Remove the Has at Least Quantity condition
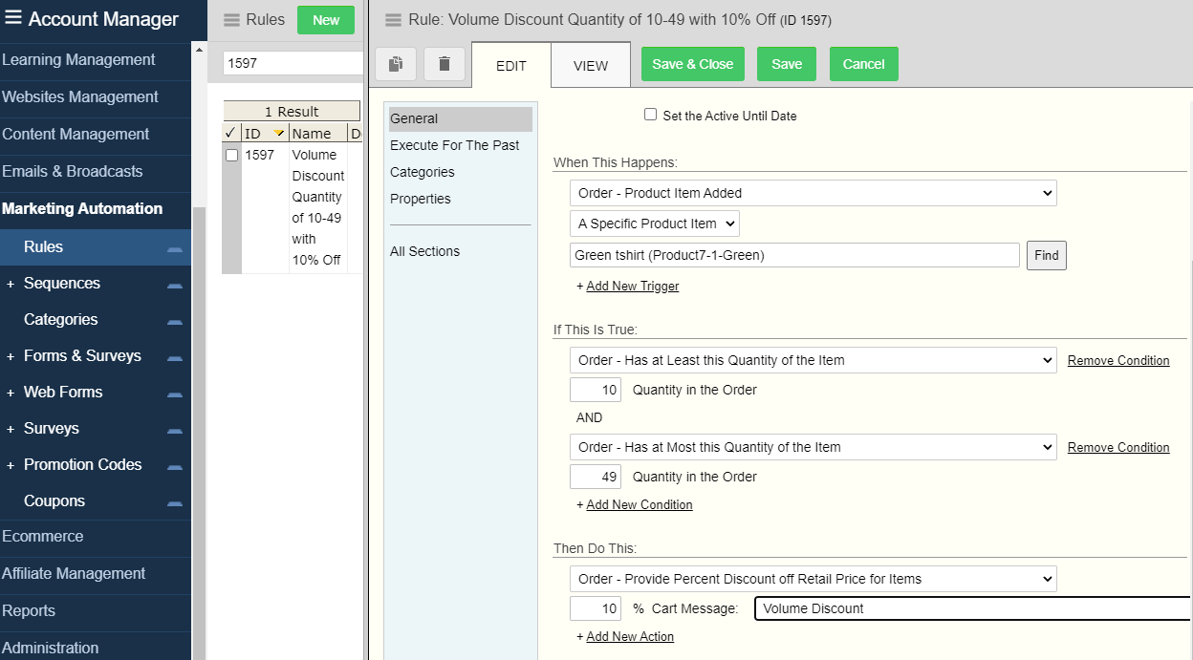Viewport: 1193px width, 660px height. click(x=1118, y=360)
